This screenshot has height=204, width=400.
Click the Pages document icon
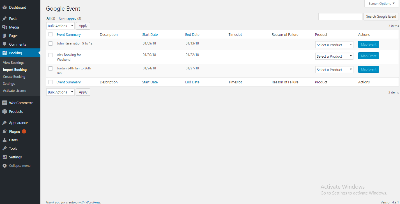point(5,36)
